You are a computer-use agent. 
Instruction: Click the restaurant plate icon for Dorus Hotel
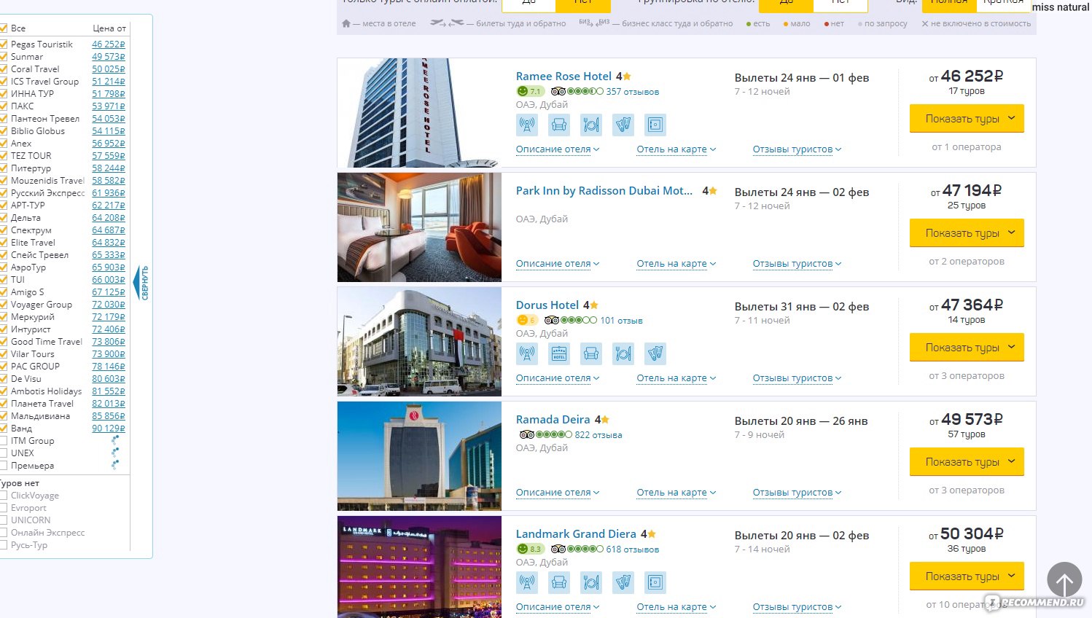[x=623, y=353]
